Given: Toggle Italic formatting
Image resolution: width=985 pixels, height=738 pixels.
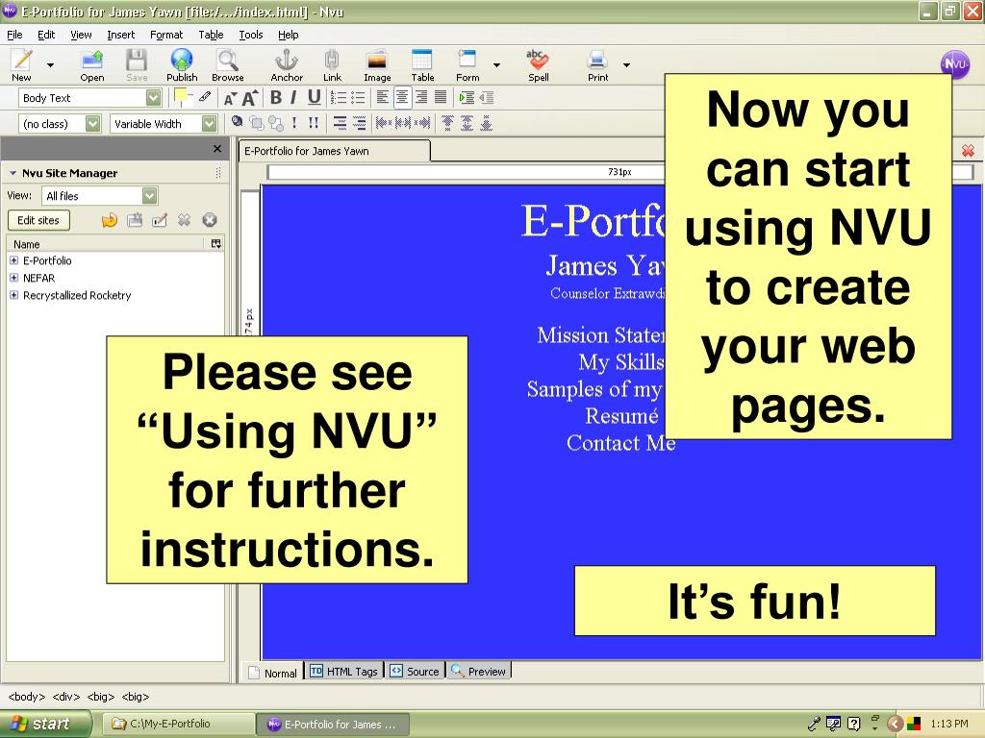Looking at the screenshot, I should pos(293,98).
